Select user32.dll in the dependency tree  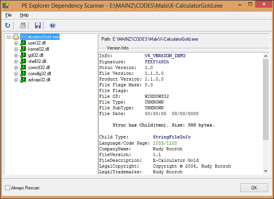tap(37, 43)
